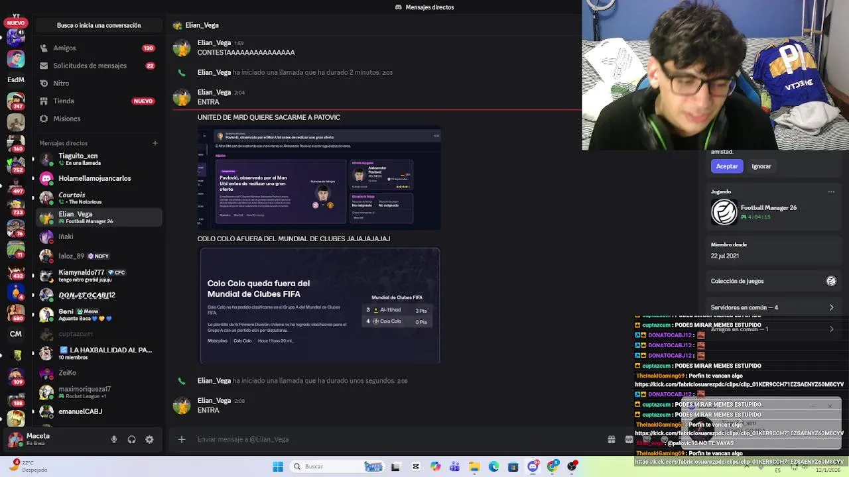849x477 pixels.
Task: Expand Amigos en común list
Action: pos(773,329)
